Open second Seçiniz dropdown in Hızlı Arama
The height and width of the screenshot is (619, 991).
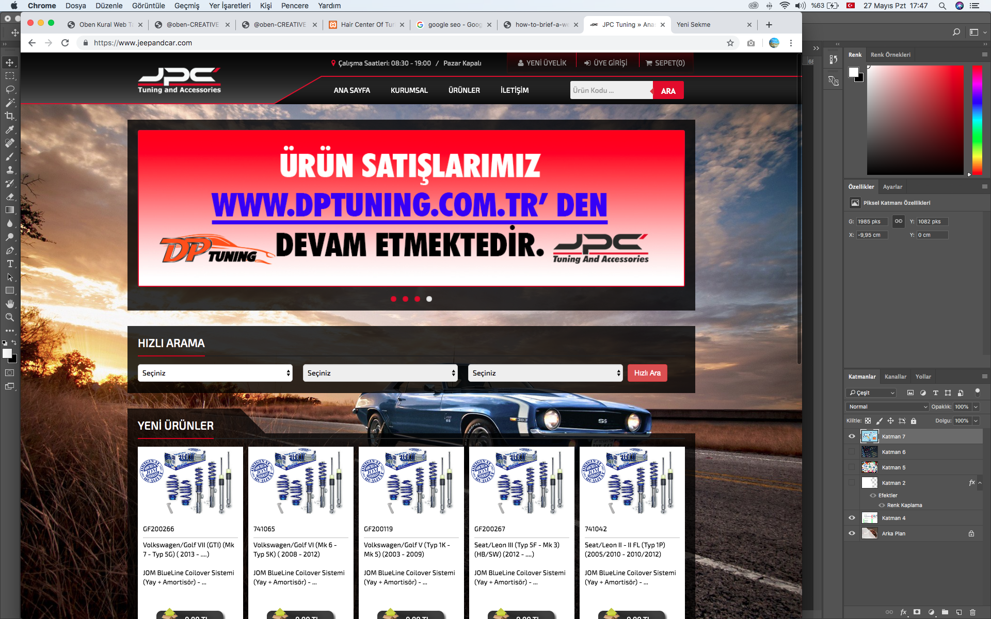point(380,373)
